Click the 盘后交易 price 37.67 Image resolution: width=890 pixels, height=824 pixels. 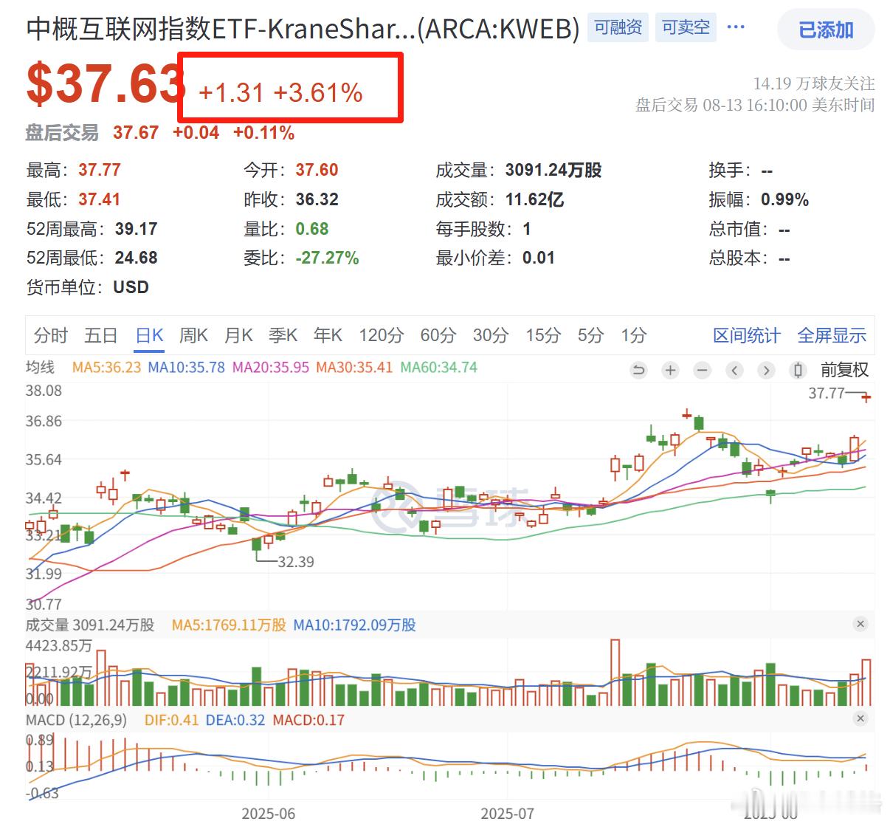pos(136,133)
